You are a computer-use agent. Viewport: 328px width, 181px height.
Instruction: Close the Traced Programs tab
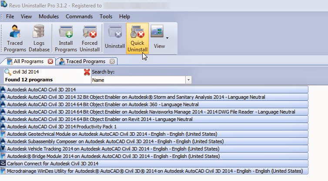tap(112, 61)
